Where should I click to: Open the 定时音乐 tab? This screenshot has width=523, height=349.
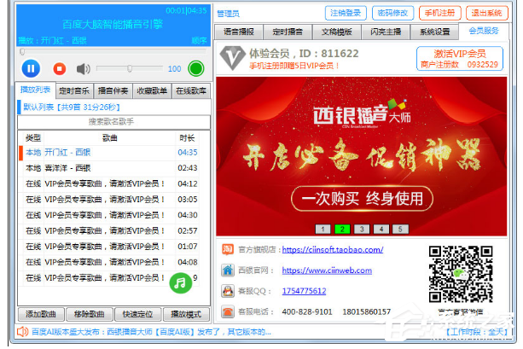click(x=74, y=90)
